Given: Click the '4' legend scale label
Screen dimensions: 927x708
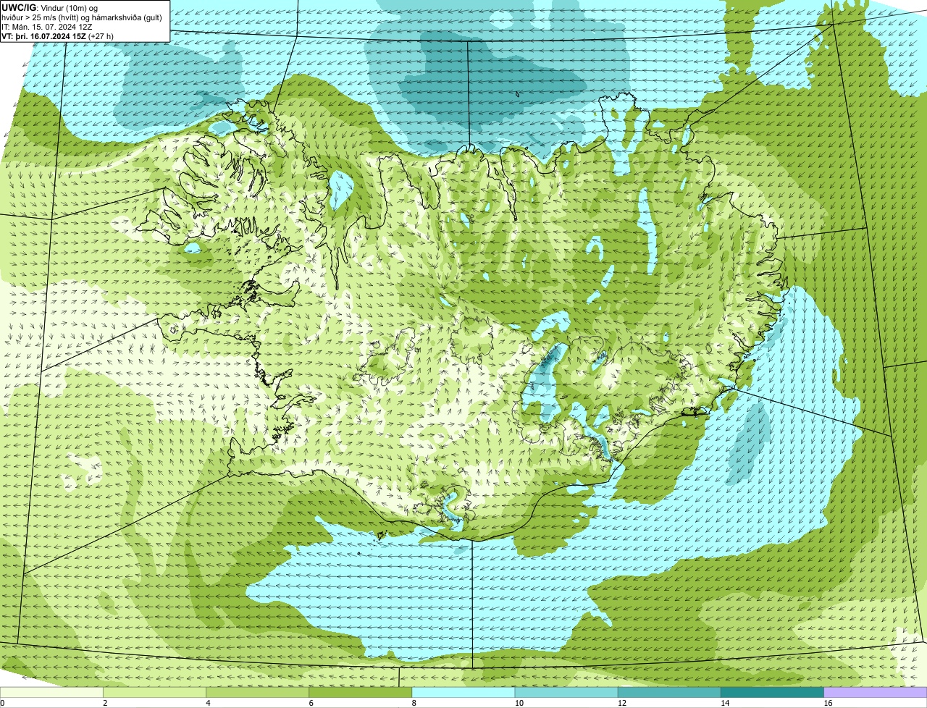Looking at the screenshot, I should pyautogui.click(x=208, y=703).
